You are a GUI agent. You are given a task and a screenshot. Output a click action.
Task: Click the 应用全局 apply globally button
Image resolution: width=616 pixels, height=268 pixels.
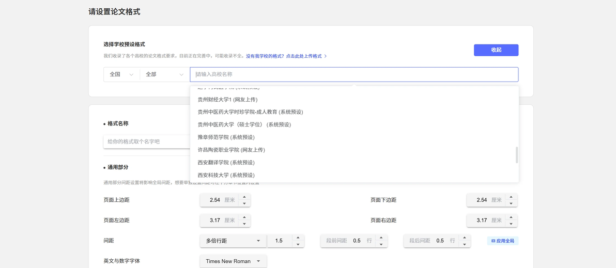[x=503, y=241]
